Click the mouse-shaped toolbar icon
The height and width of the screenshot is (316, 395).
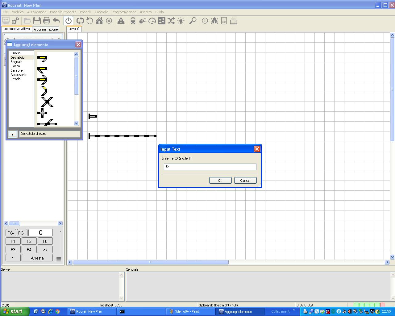tap(143, 21)
